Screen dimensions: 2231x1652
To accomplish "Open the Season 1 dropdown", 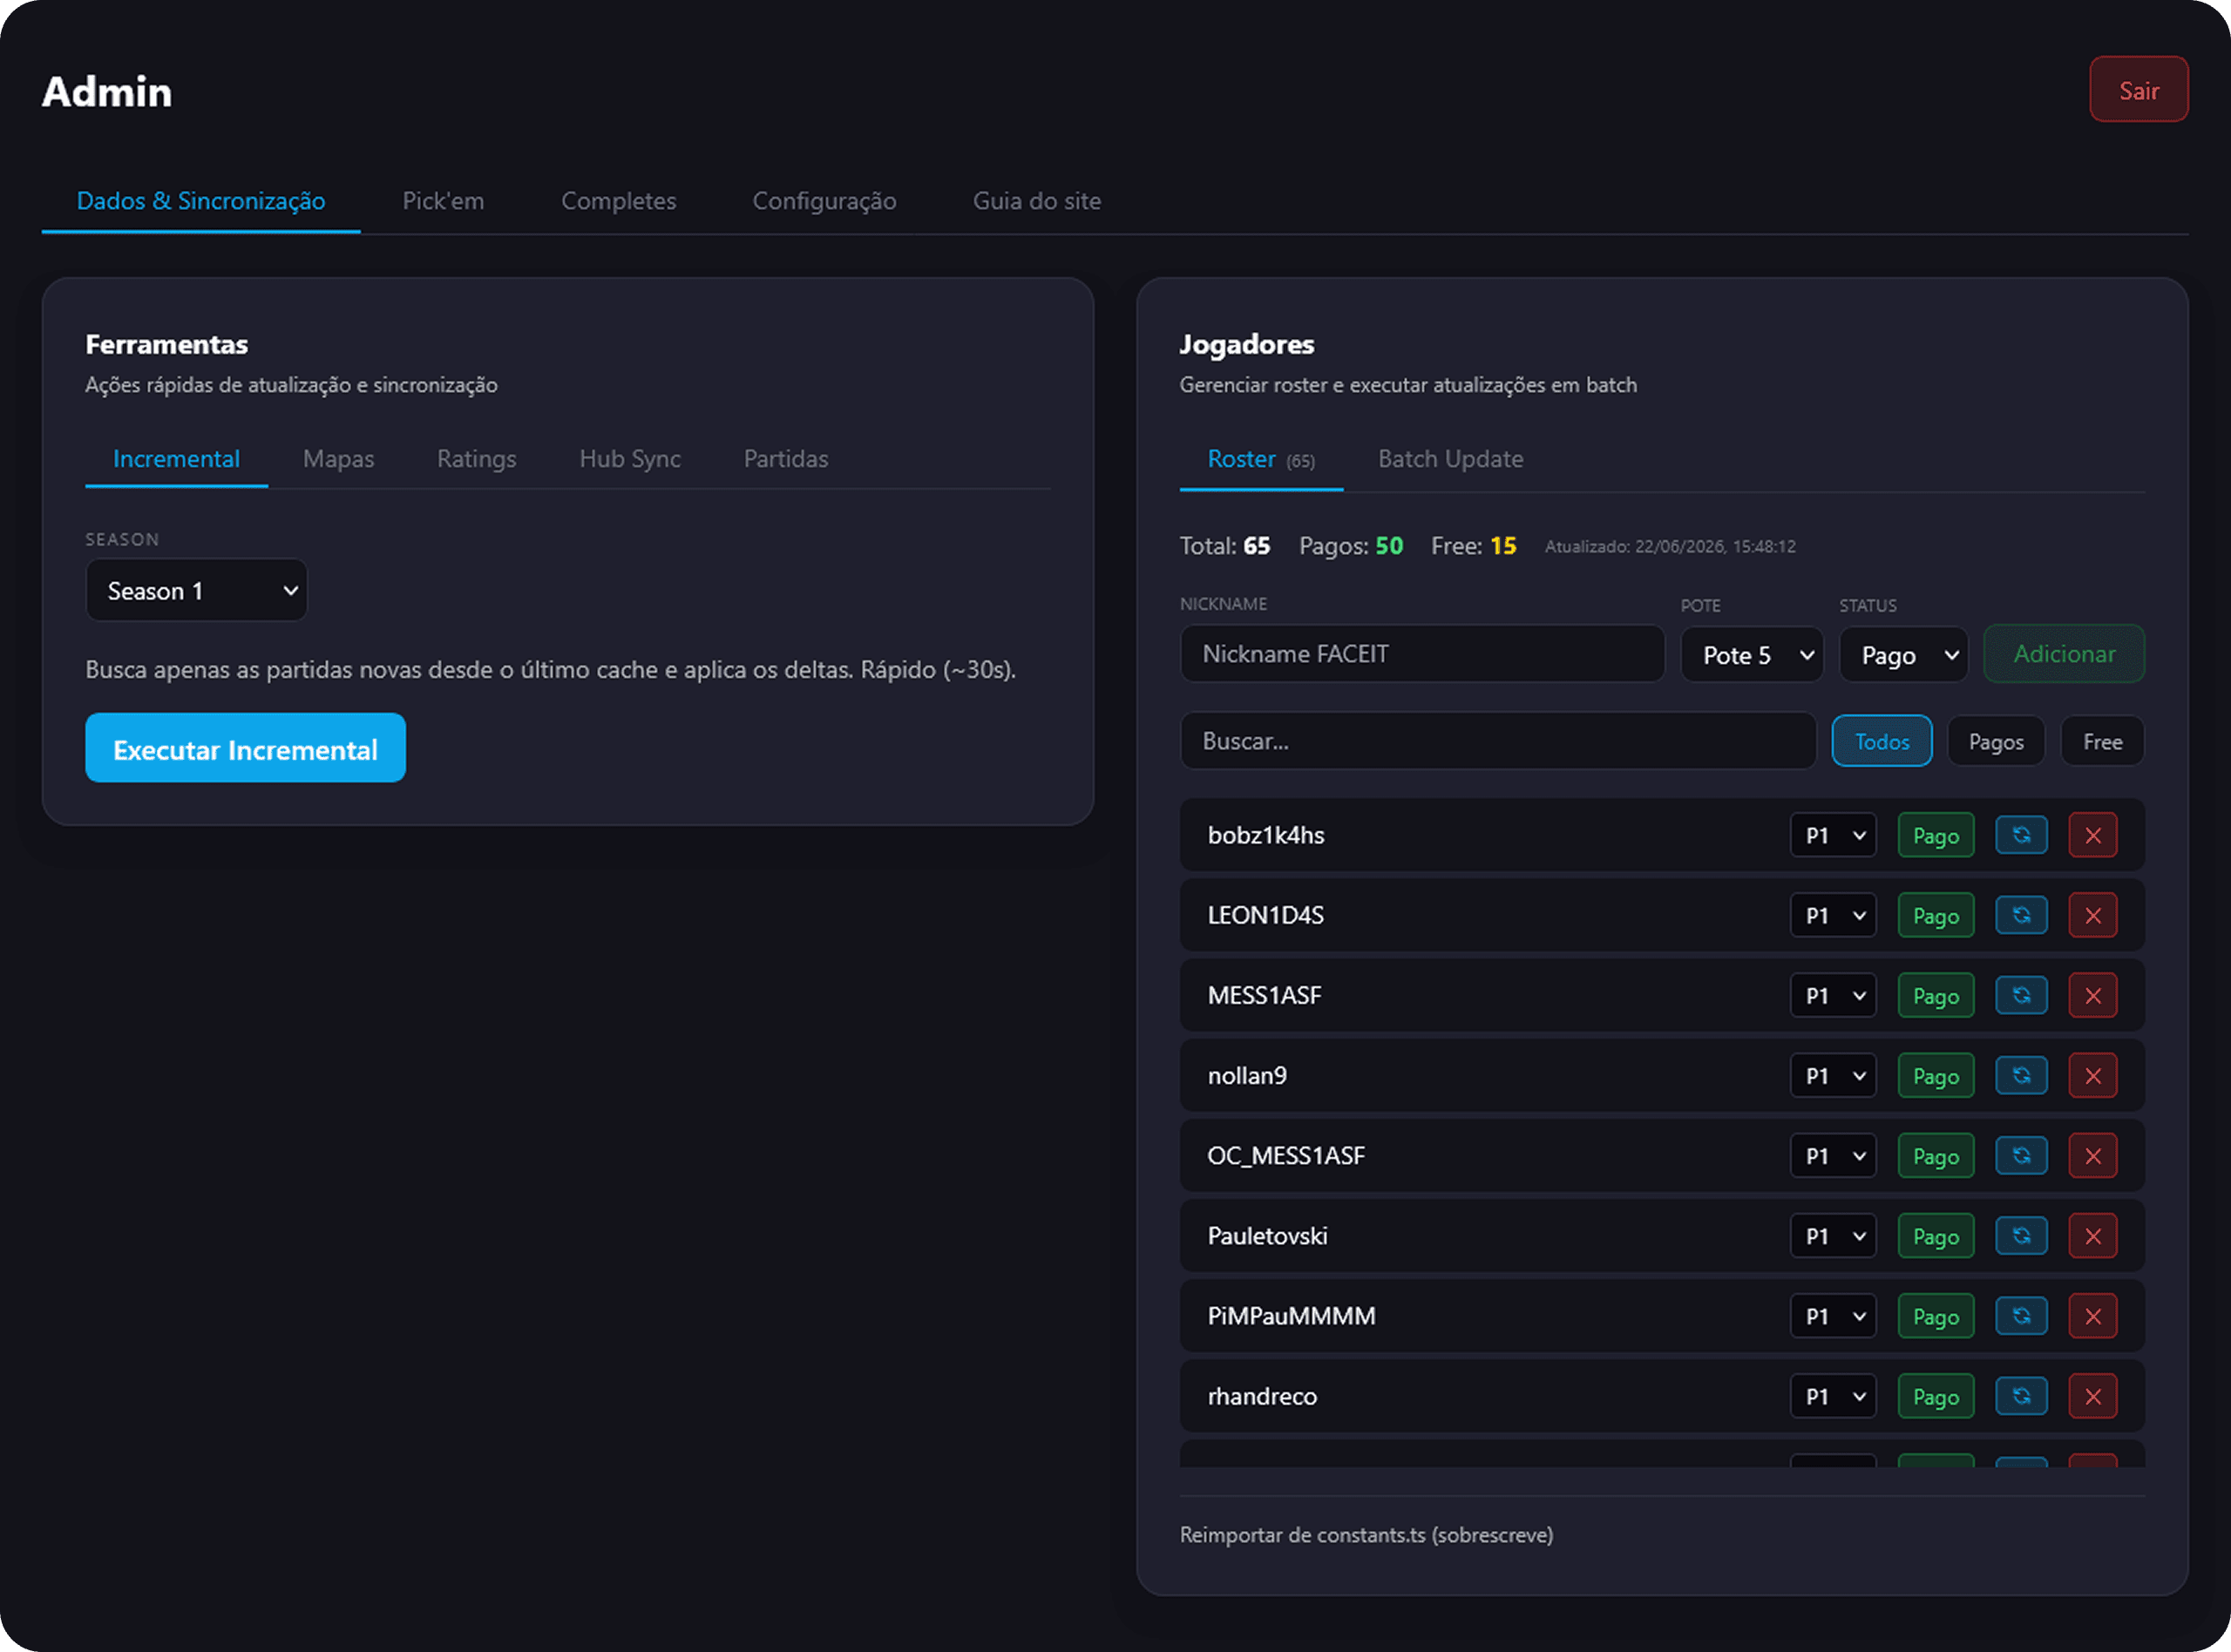I will pyautogui.click(x=196, y=590).
